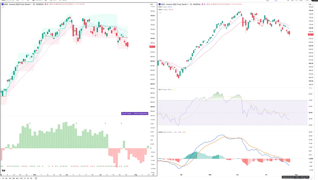Select the 3M time range
The width and height of the screenshot is (318, 180).
pos(13,178)
